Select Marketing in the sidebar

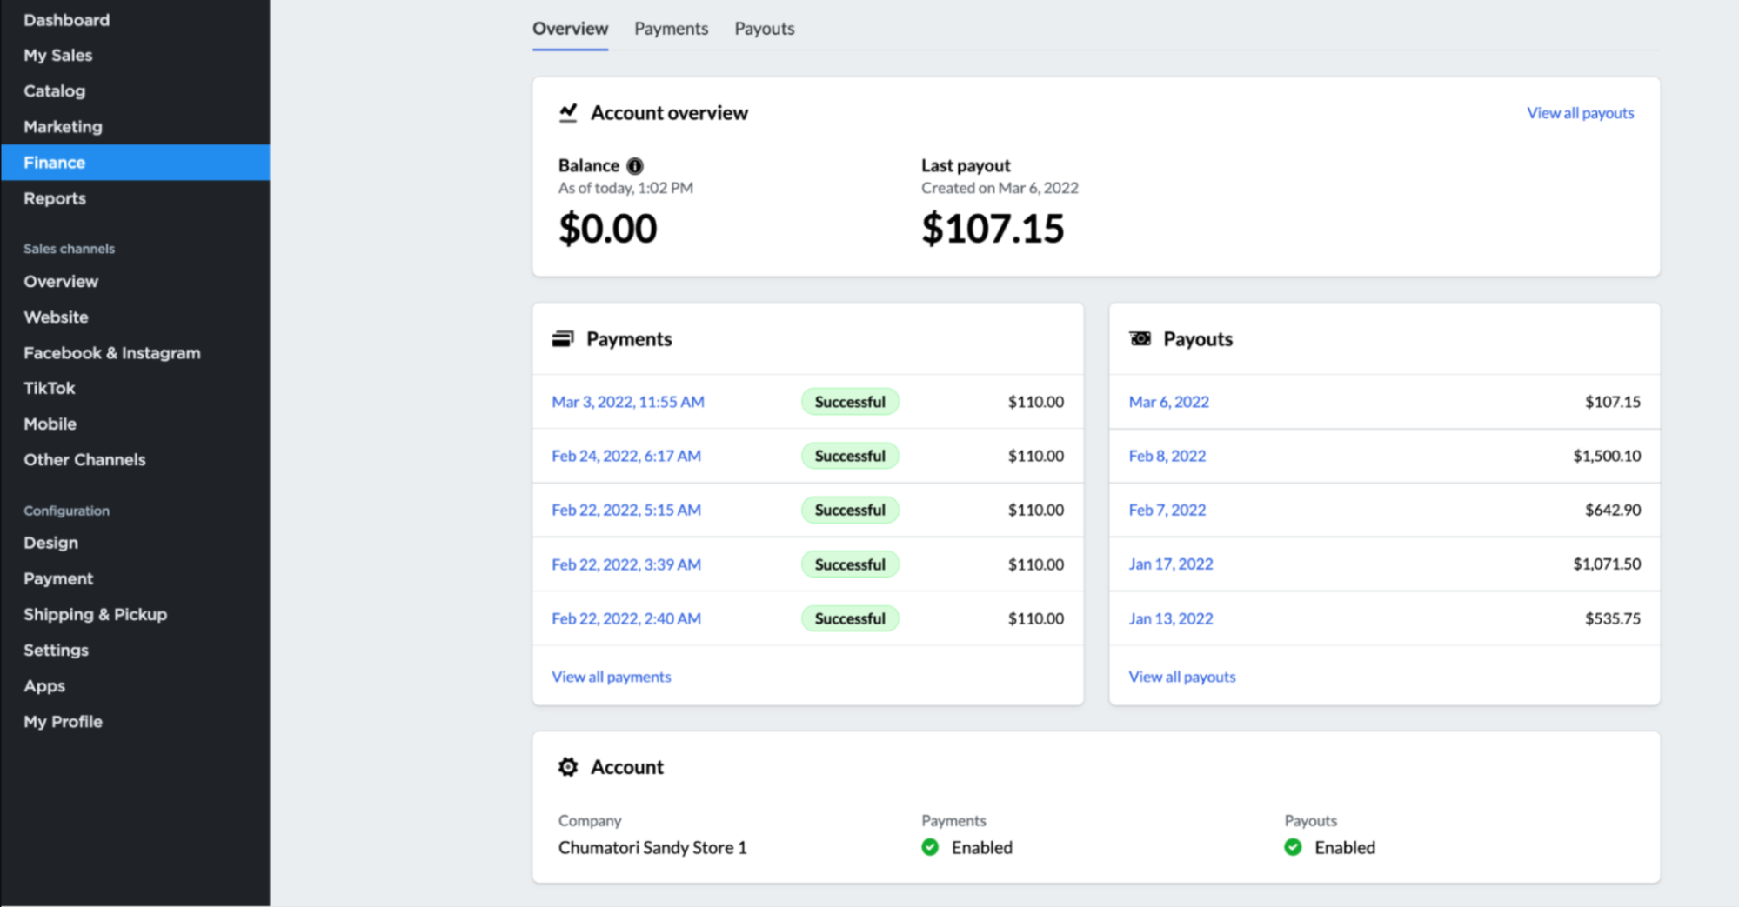[63, 126]
